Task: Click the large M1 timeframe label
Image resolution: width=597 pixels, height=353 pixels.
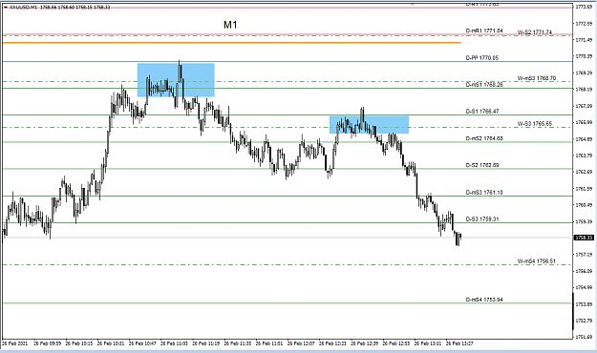Action: [x=230, y=25]
